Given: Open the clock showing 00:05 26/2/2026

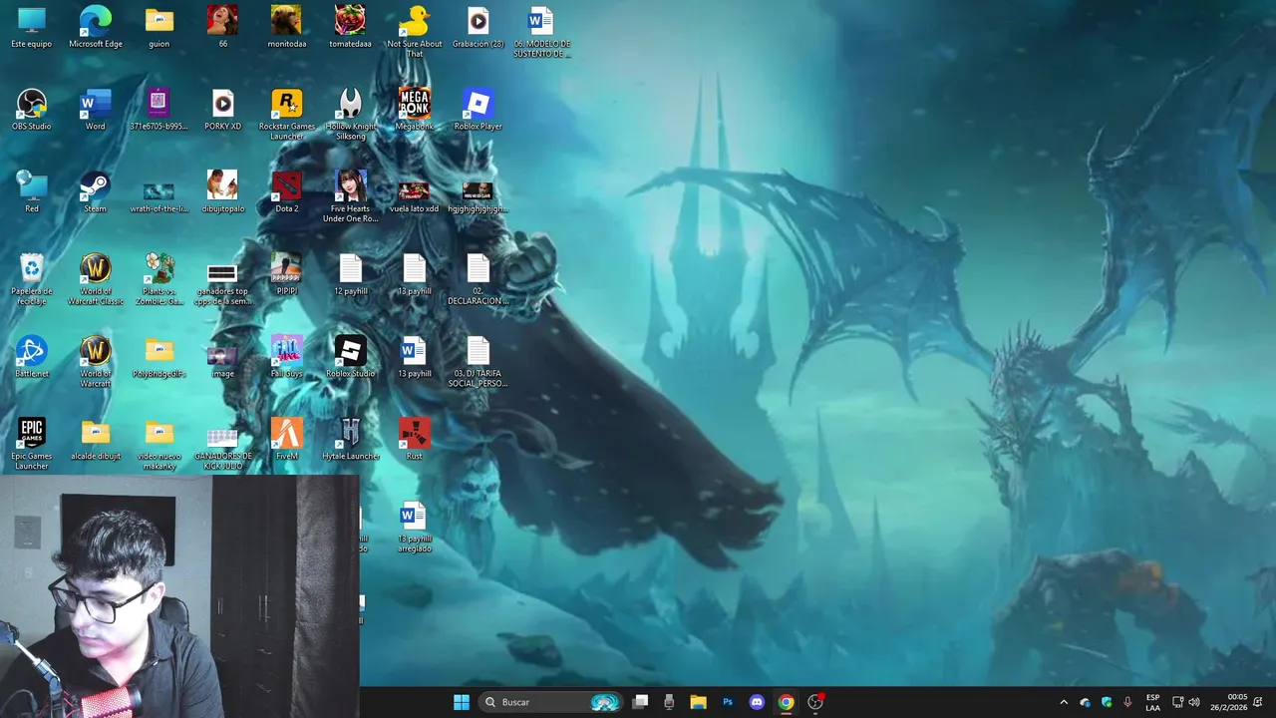Looking at the screenshot, I should pos(1229,702).
